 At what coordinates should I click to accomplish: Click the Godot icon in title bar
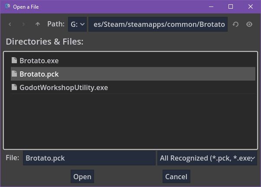(7, 6)
